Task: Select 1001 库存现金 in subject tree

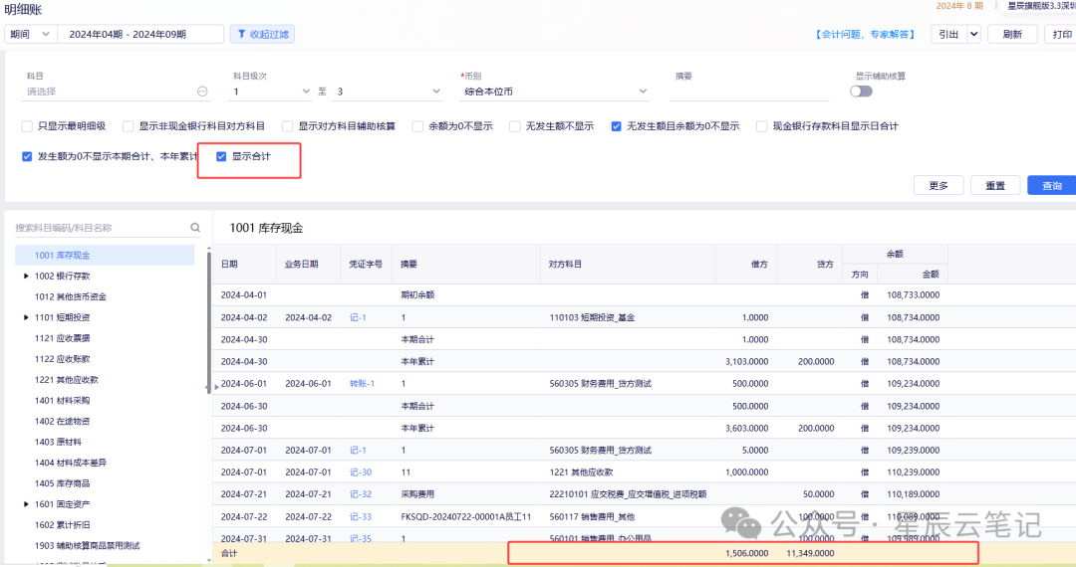Action: point(105,255)
